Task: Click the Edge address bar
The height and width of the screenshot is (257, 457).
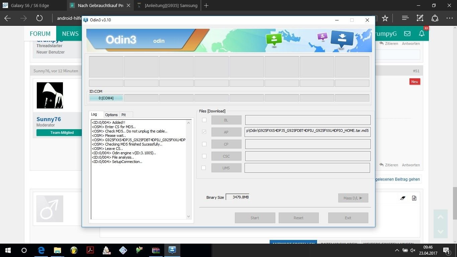Action: click(69, 18)
